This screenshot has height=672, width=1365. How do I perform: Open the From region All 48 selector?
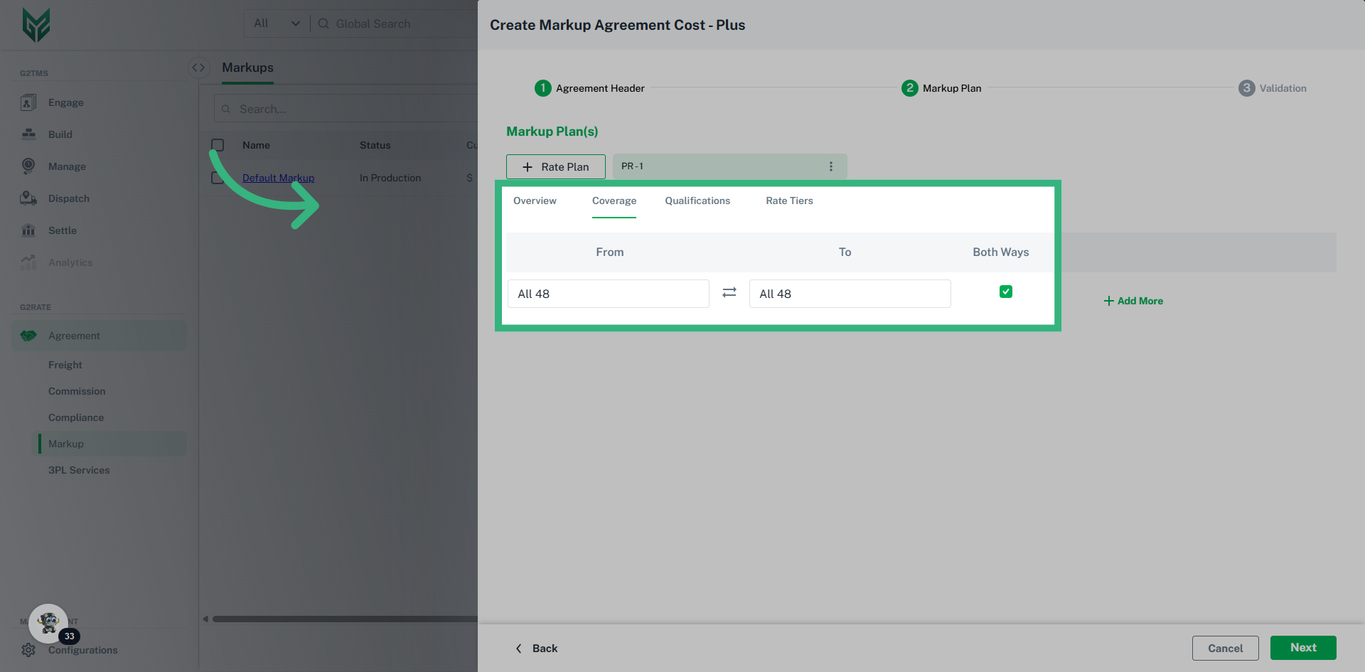click(x=608, y=294)
